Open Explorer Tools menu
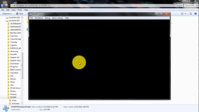This screenshot has height=112, width=199. (x=20, y=10)
